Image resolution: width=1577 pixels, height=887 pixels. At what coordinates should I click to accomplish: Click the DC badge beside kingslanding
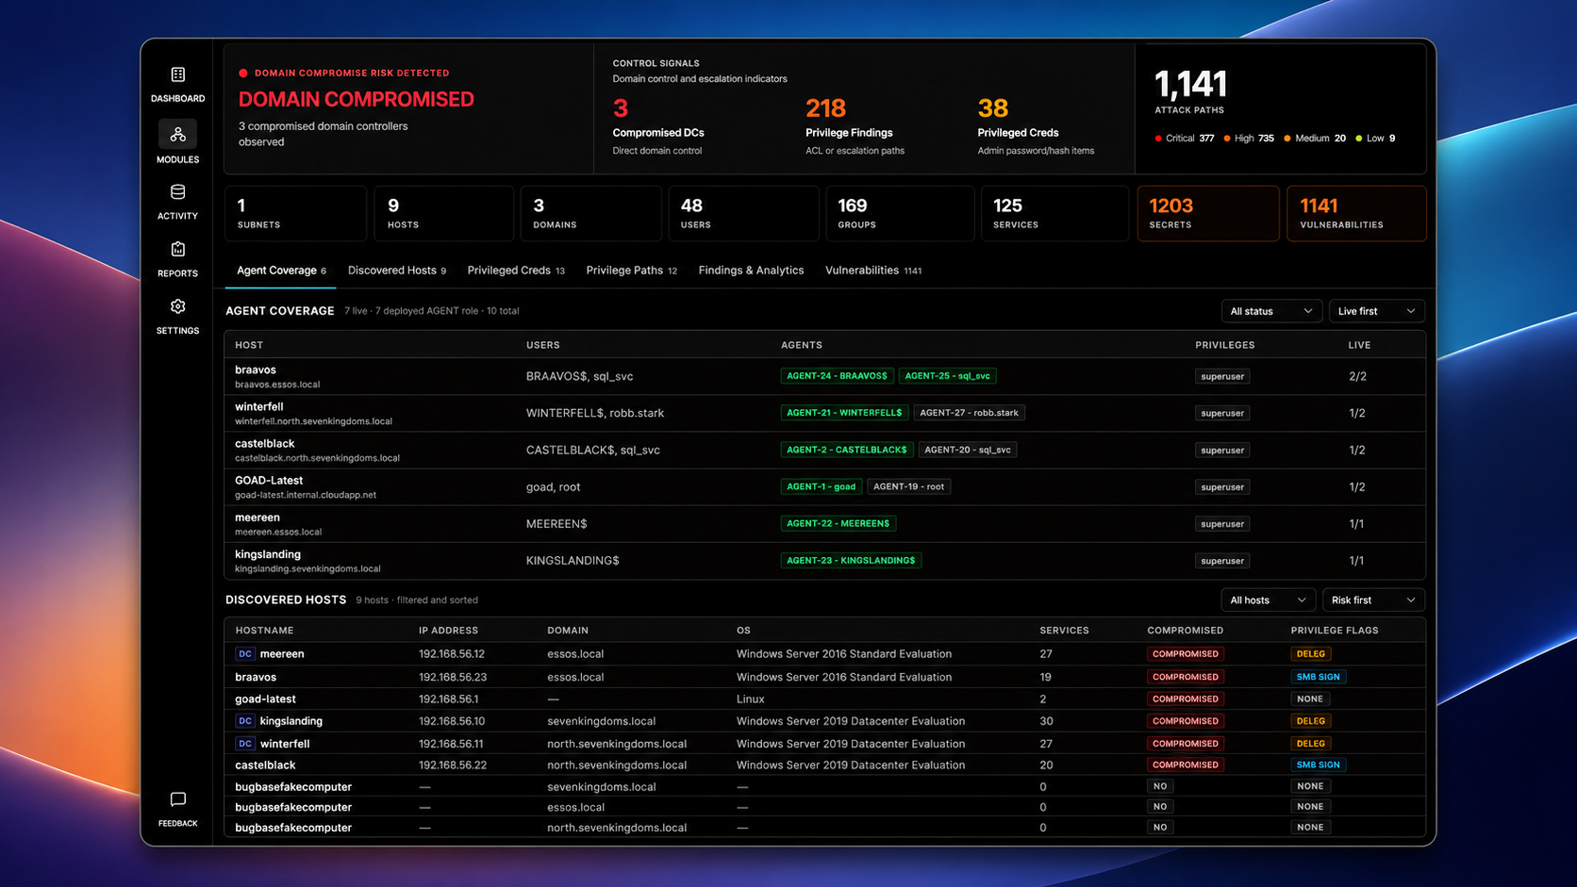click(245, 721)
